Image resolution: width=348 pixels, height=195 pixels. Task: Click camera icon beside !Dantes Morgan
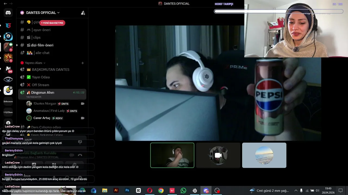pos(83,104)
